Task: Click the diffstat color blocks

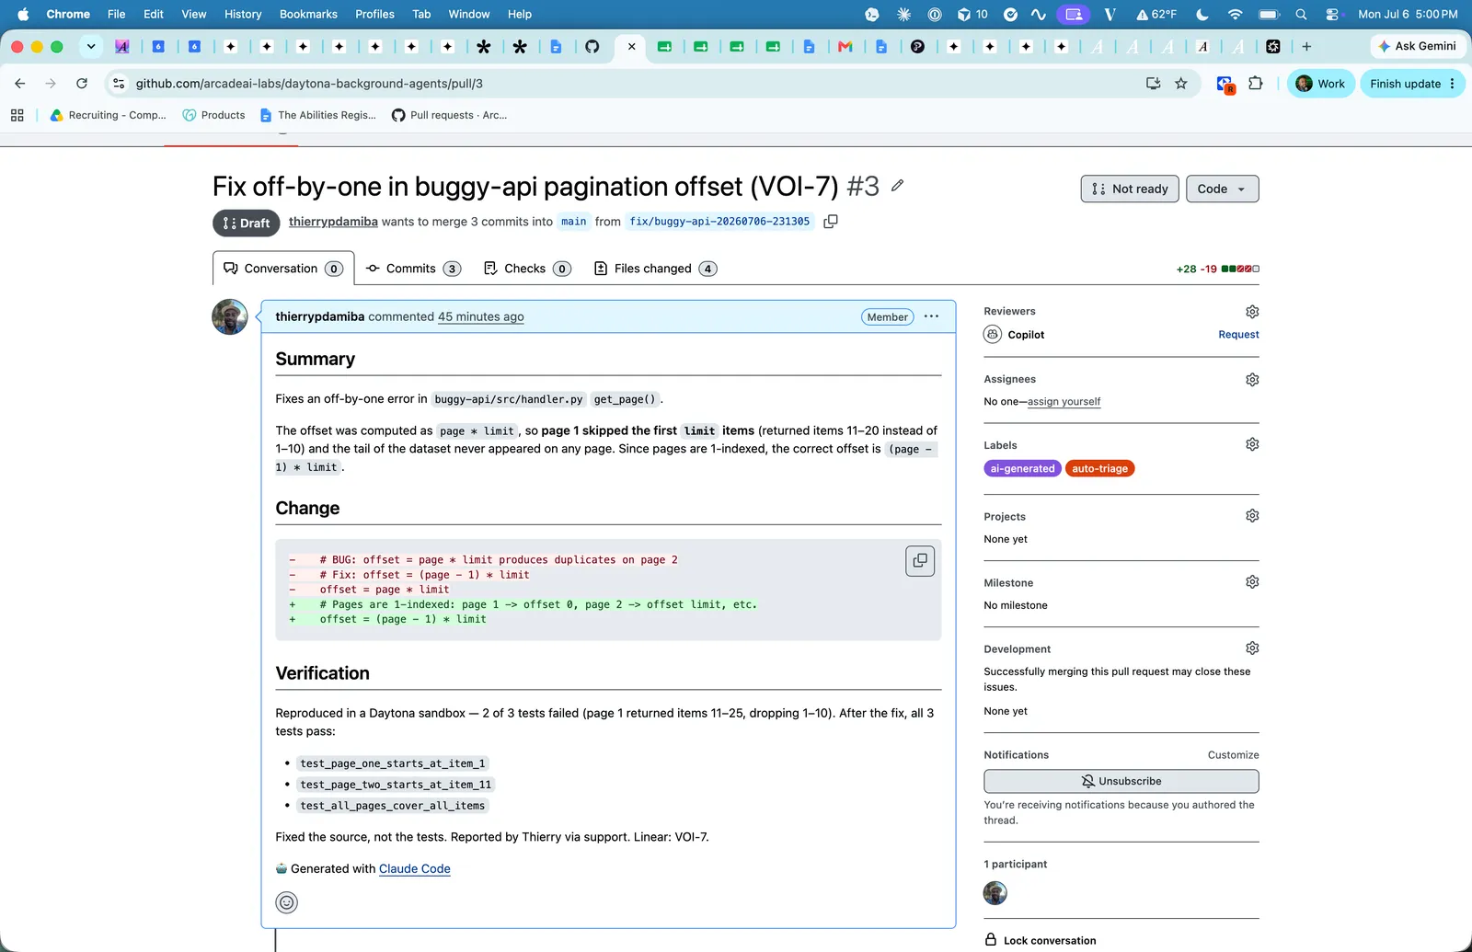Action: click(x=1240, y=270)
